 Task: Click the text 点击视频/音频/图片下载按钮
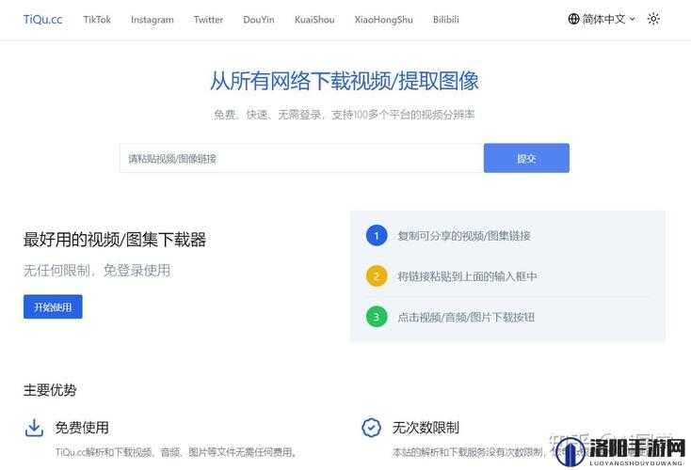[466, 317]
